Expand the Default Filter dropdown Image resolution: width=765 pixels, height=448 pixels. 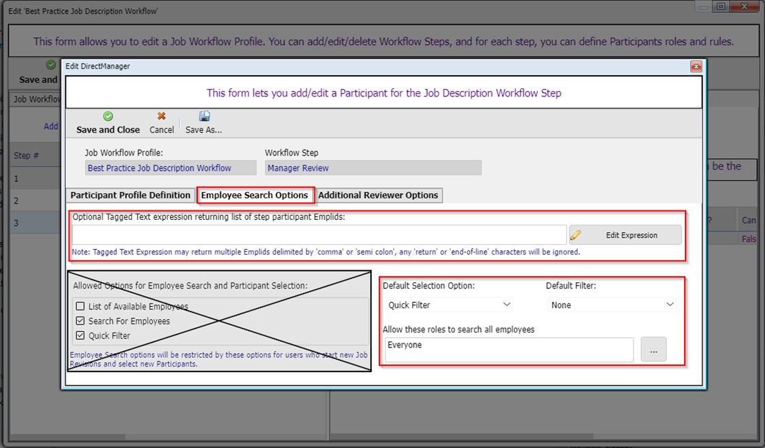pos(612,305)
